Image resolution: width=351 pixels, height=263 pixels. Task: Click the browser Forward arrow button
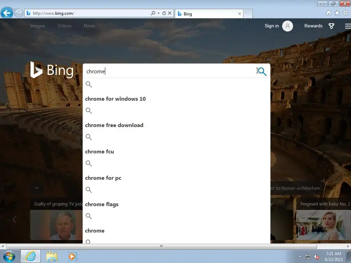(x=19, y=13)
